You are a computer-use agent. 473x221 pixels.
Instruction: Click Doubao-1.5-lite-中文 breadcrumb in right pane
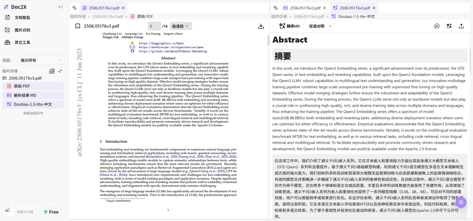pyautogui.click(x=357, y=17)
